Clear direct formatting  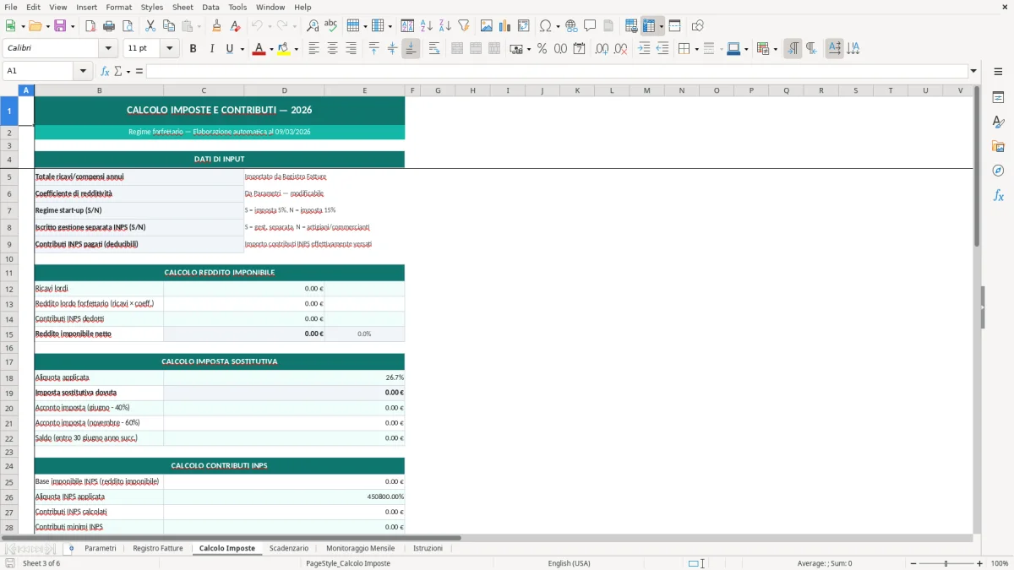click(235, 26)
